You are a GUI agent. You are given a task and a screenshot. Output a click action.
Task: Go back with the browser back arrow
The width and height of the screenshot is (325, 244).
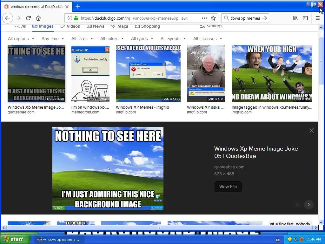(8, 18)
